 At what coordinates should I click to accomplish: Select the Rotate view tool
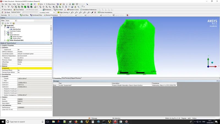[x=40, y=7]
